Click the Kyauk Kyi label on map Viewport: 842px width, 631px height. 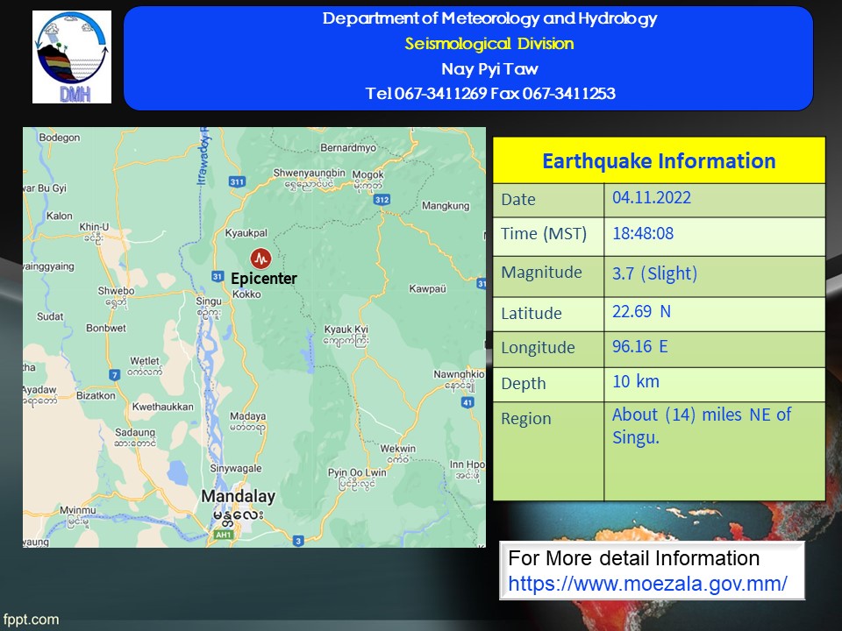pos(346,329)
